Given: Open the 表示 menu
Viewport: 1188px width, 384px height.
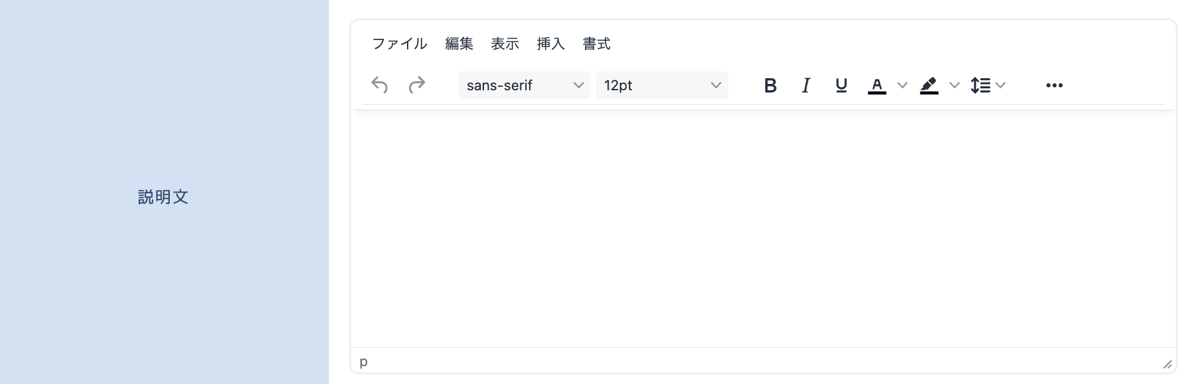Looking at the screenshot, I should pyautogui.click(x=505, y=44).
